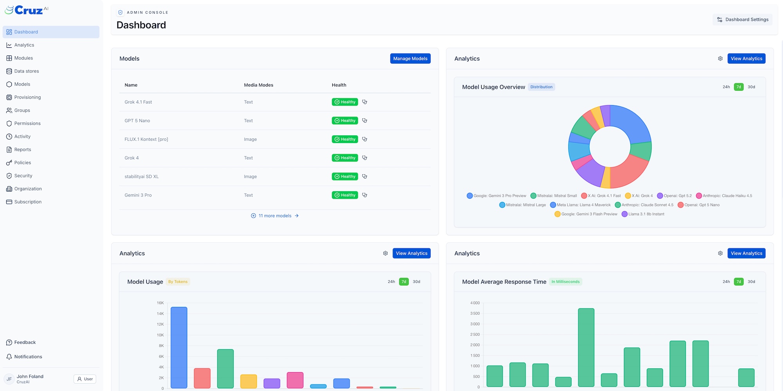The image size is (783, 391).
Task: Switch Model Usage Overview to 30d range
Action: click(x=751, y=87)
